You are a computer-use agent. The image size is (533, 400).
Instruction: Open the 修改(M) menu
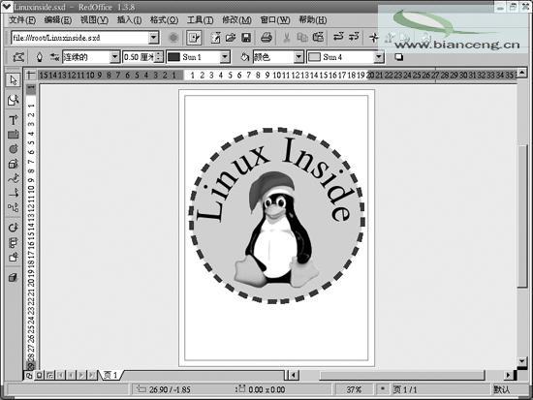coord(236,20)
